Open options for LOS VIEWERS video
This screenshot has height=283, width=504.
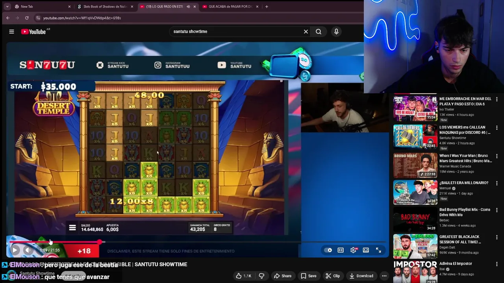coord(497,128)
